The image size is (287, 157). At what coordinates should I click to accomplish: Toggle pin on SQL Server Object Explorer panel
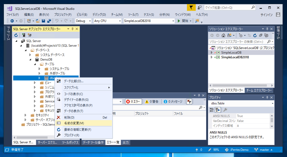(72, 29)
